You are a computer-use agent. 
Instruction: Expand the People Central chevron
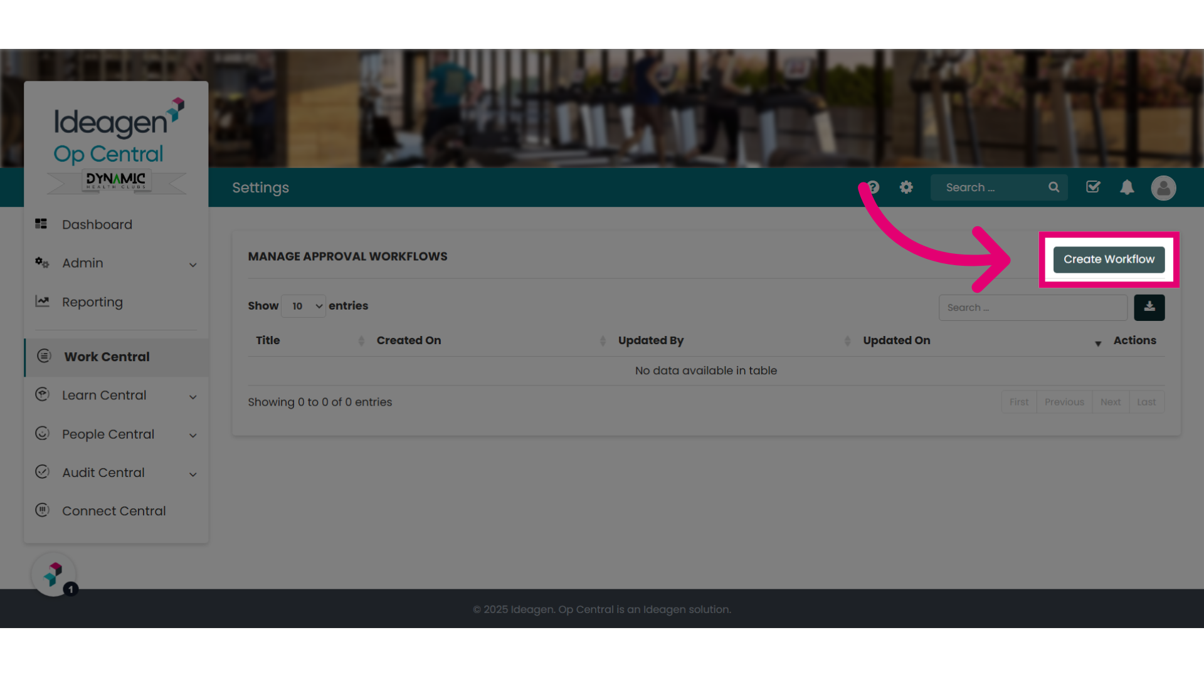click(x=193, y=436)
